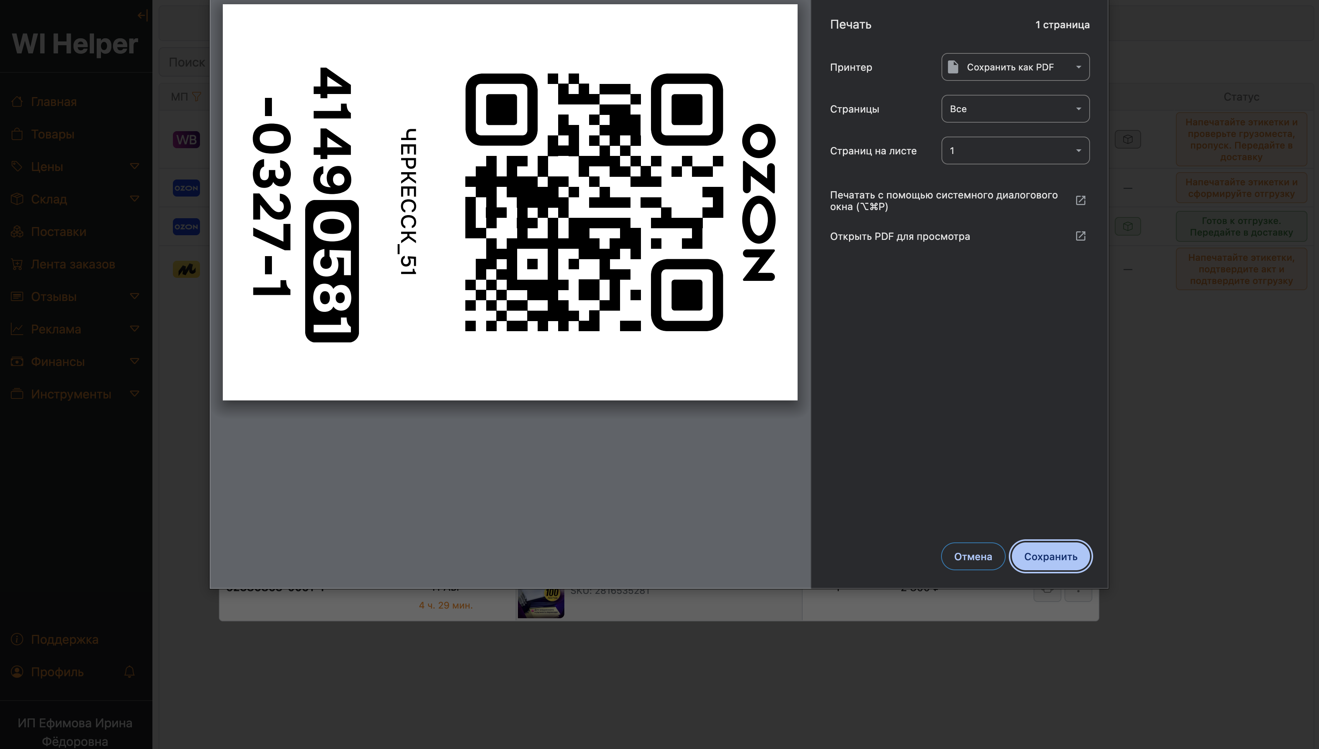Click the WI Helper logo
The image size is (1319, 749).
(75, 44)
